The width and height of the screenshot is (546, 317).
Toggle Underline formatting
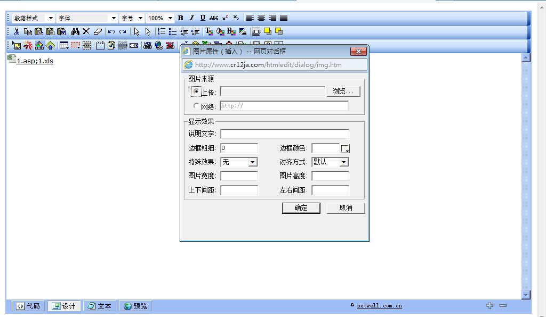(203, 18)
